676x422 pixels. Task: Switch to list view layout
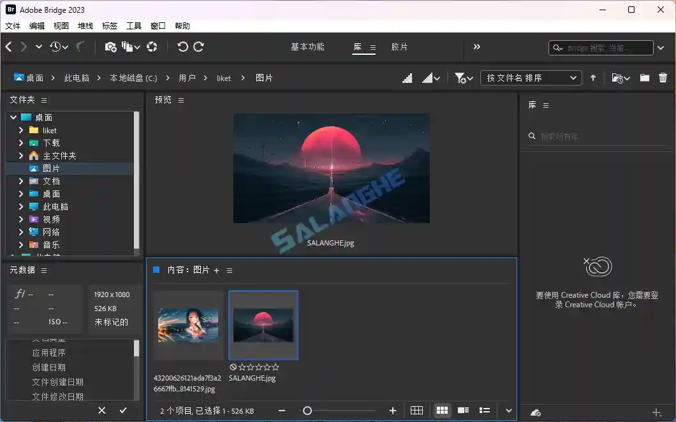tap(483, 411)
